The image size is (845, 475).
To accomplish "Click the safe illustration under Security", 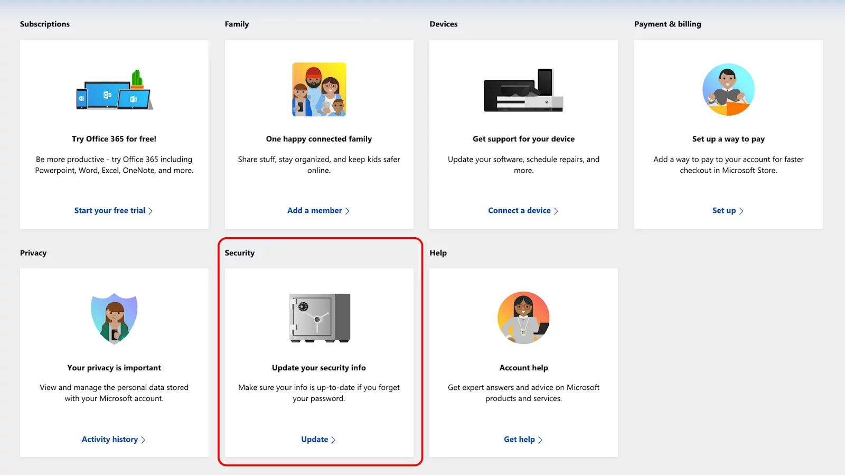I will [320, 318].
